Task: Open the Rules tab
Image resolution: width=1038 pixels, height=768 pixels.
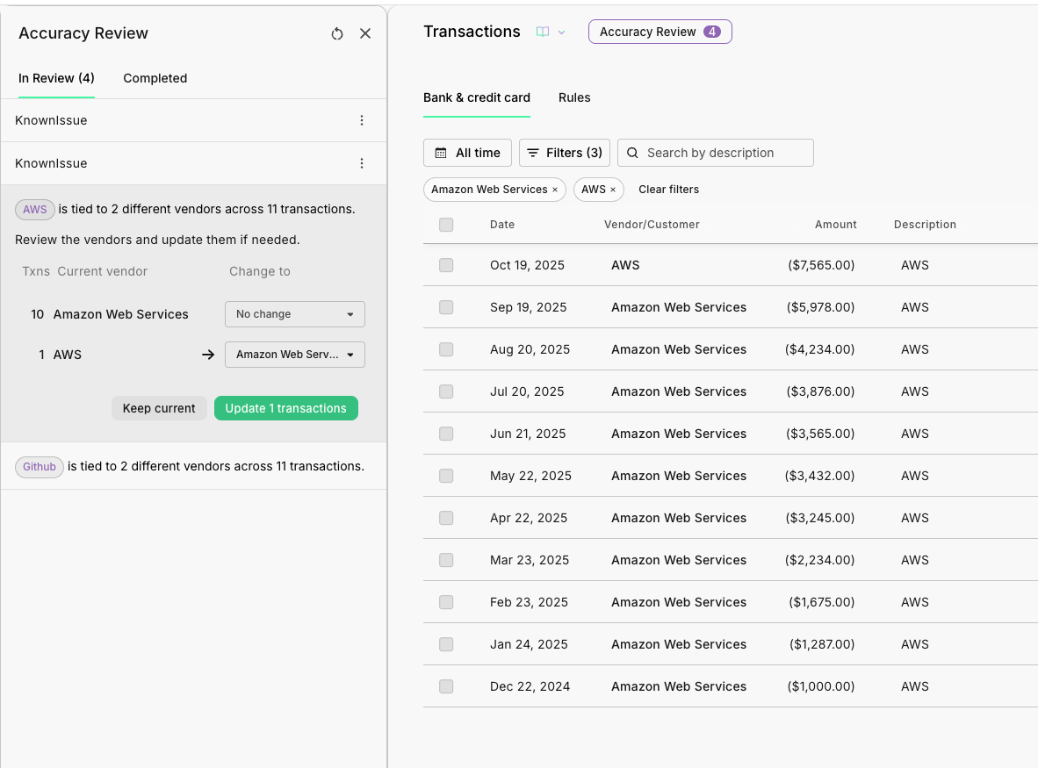Action: (574, 97)
